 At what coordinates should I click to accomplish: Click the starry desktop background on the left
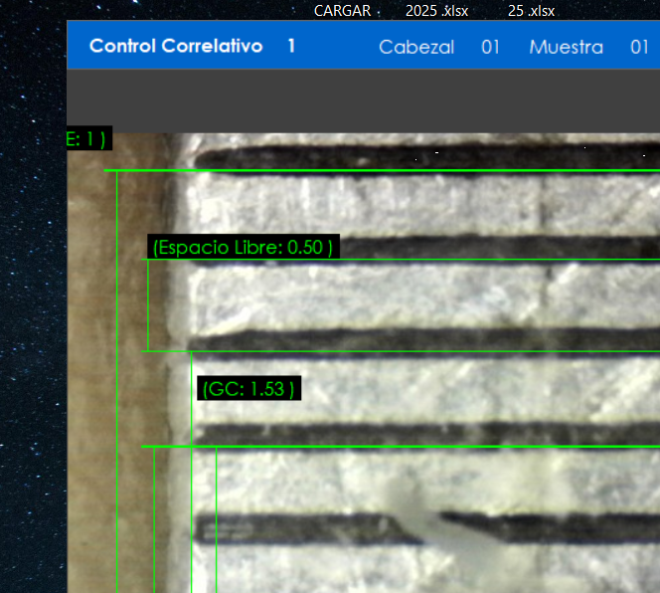[x=32, y=298]
